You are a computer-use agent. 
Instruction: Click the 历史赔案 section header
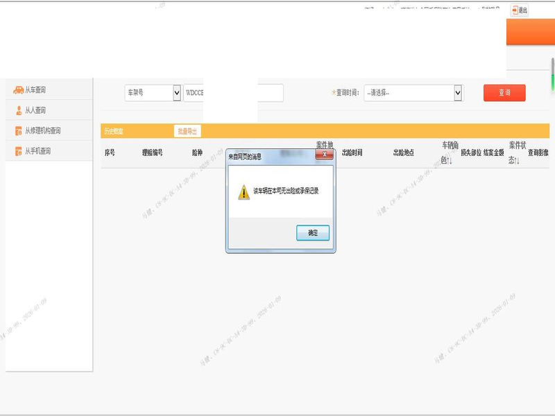click(113, 131)
